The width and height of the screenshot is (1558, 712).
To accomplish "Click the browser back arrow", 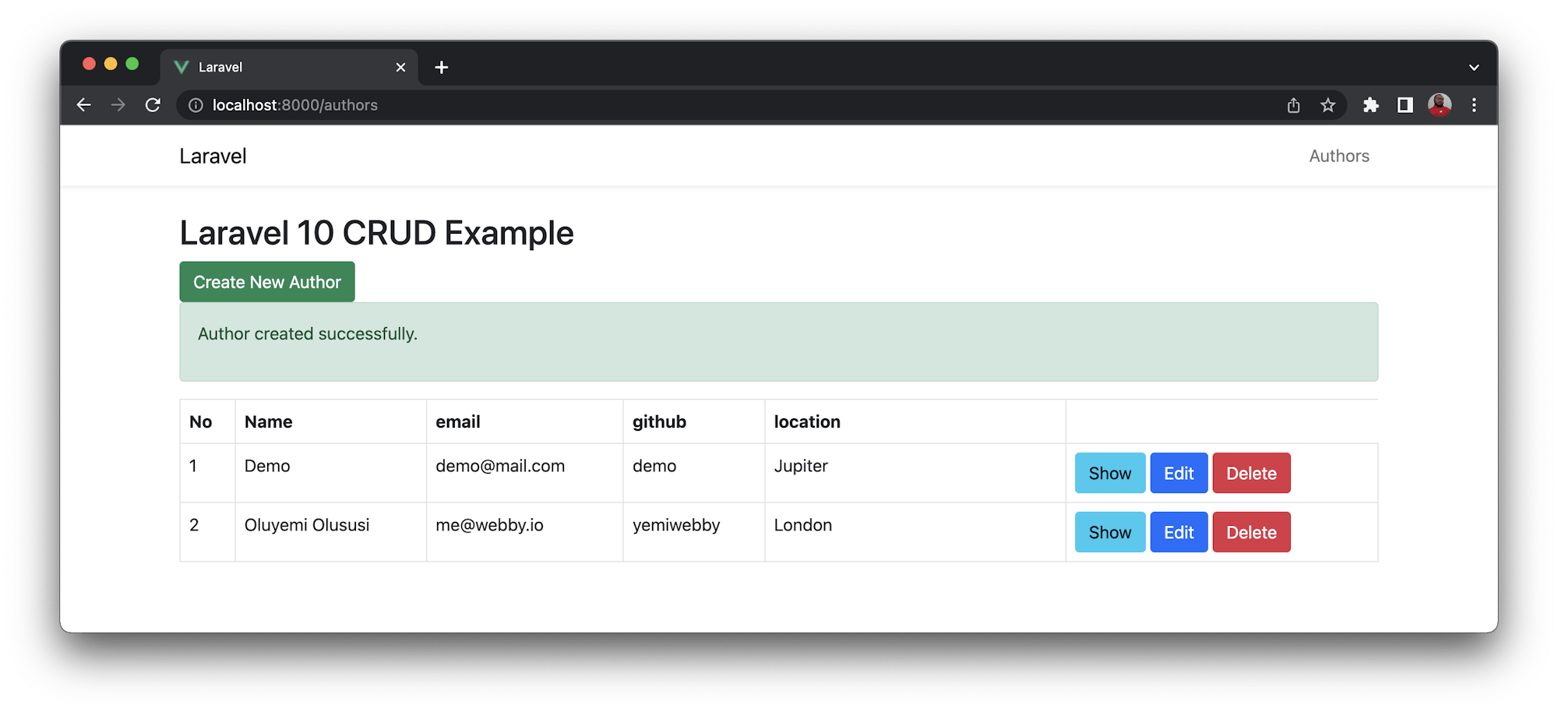I will point(84,105).
